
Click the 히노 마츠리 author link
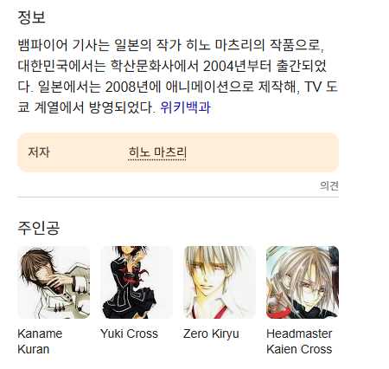pos(157,152)
